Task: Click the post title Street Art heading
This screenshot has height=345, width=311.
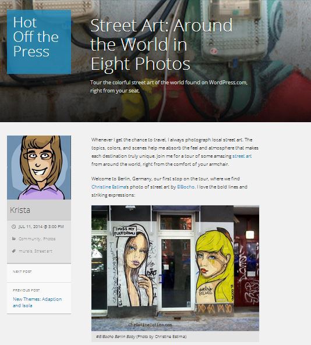Action: [x=161, y=44]
